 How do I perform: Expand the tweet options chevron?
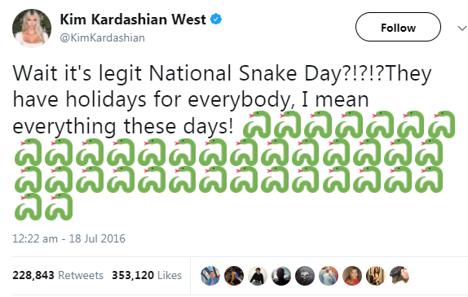[x=462, y=28]
